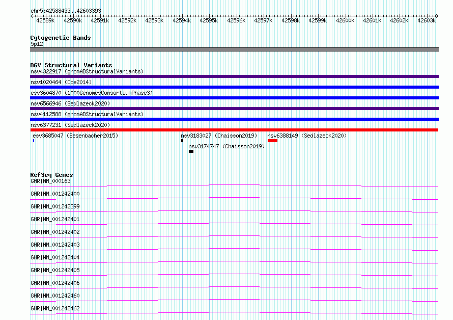
Task: Click the blue nsv4112588 variant bar
Action: [x=234, y=119]
